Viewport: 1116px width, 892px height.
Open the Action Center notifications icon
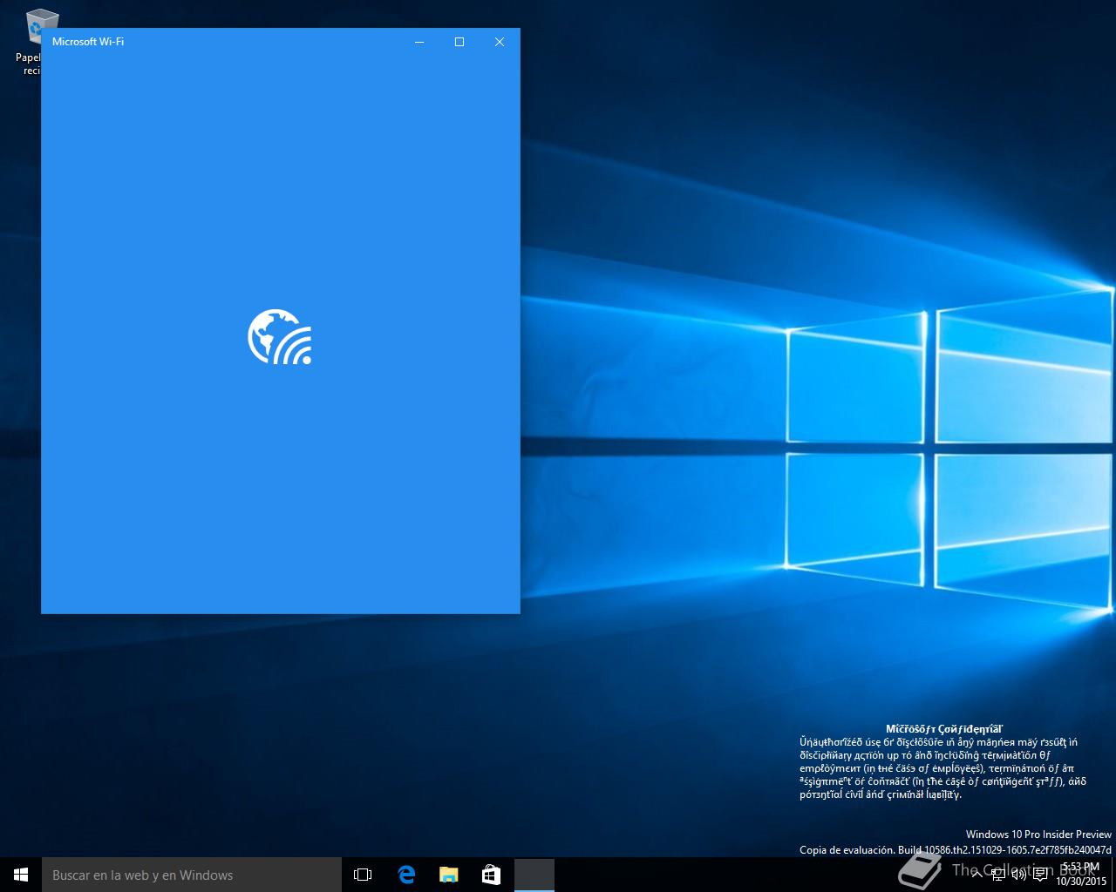pyautogui.click(x=1040, y=875)
